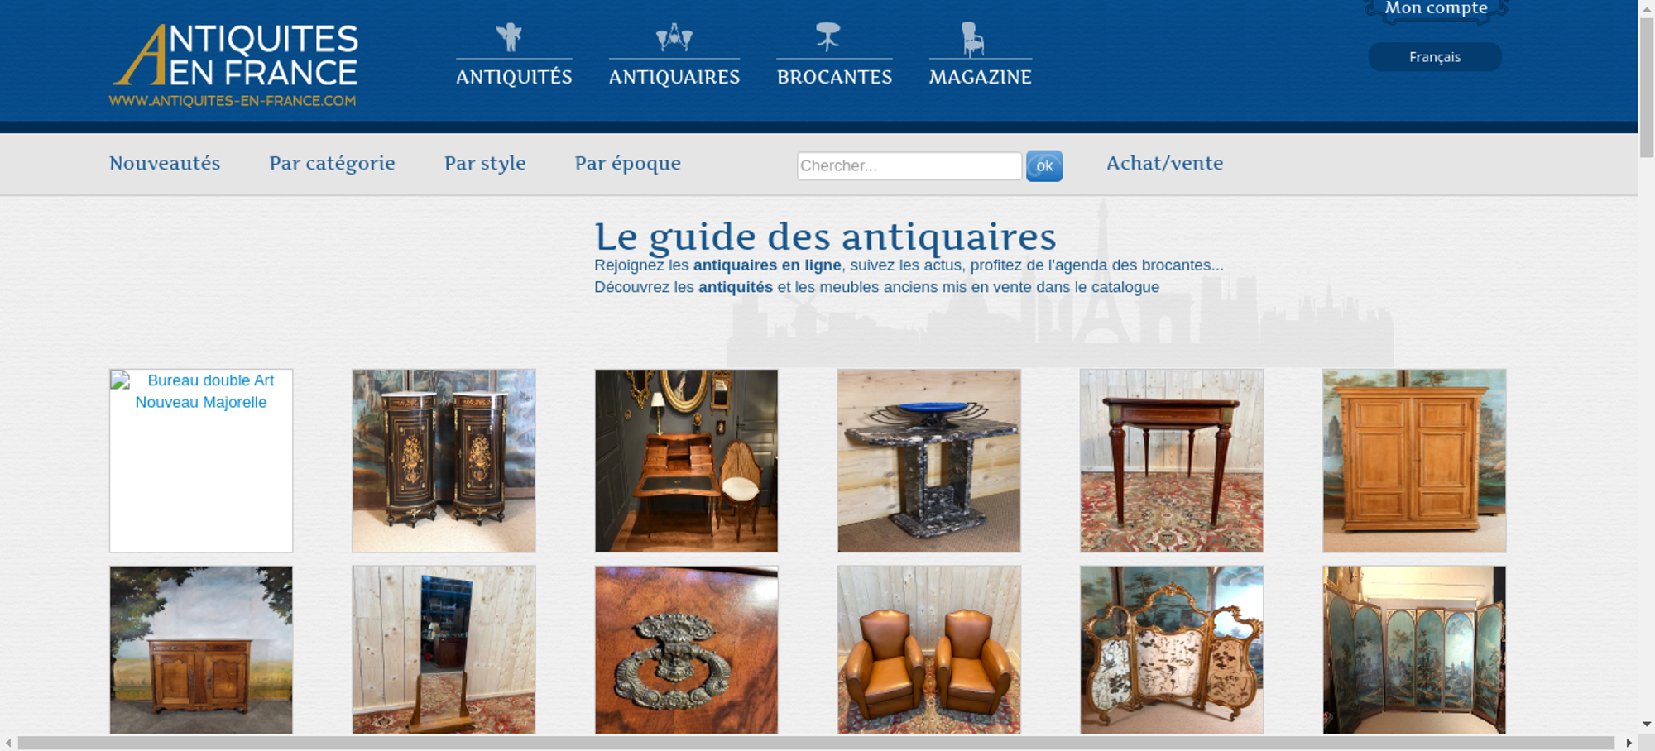
Task: Click the Chercher search field
Action: pyautogui.click(x=909, y=165)
